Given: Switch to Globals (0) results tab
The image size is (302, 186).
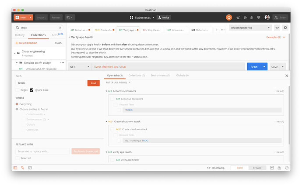Looking at the screenshot, I should pos(182,76).
